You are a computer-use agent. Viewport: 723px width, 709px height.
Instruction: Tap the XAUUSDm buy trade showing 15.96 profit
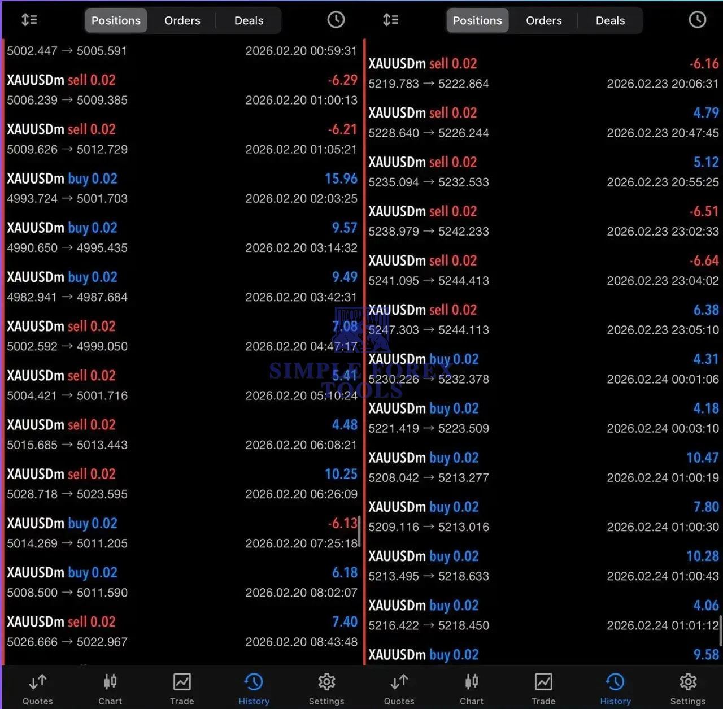point(181,188)
